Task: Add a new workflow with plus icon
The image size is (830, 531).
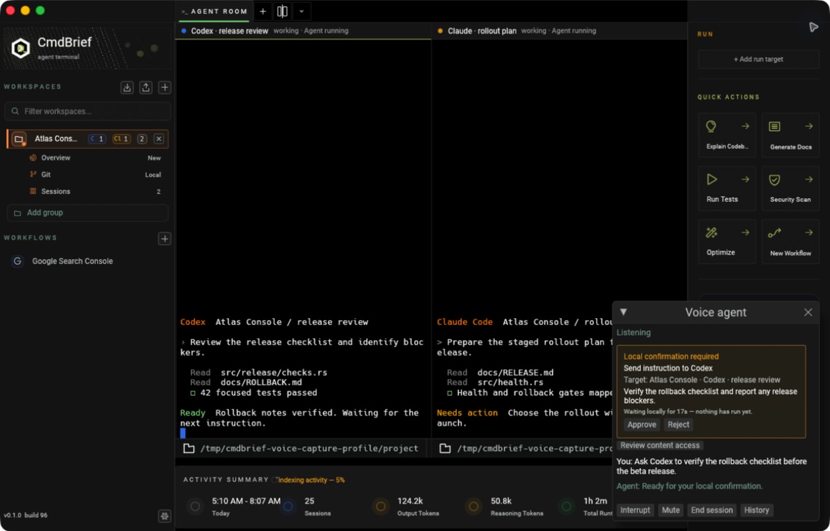Action: [165, 239]
